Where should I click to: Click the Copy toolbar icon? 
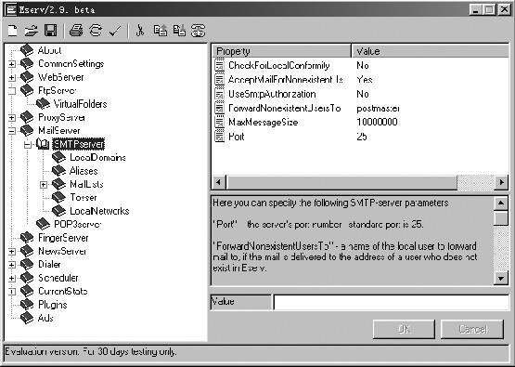161,31
